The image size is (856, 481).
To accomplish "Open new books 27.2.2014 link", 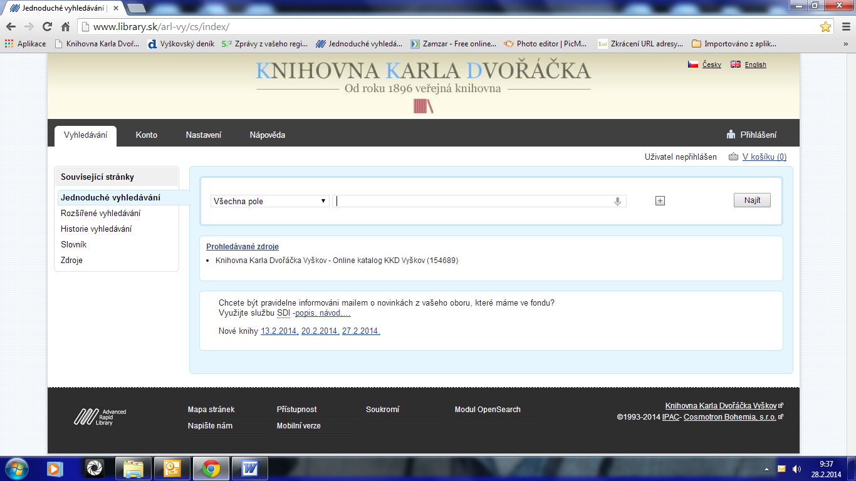I will pyautogui.click(x=361, y=331).
